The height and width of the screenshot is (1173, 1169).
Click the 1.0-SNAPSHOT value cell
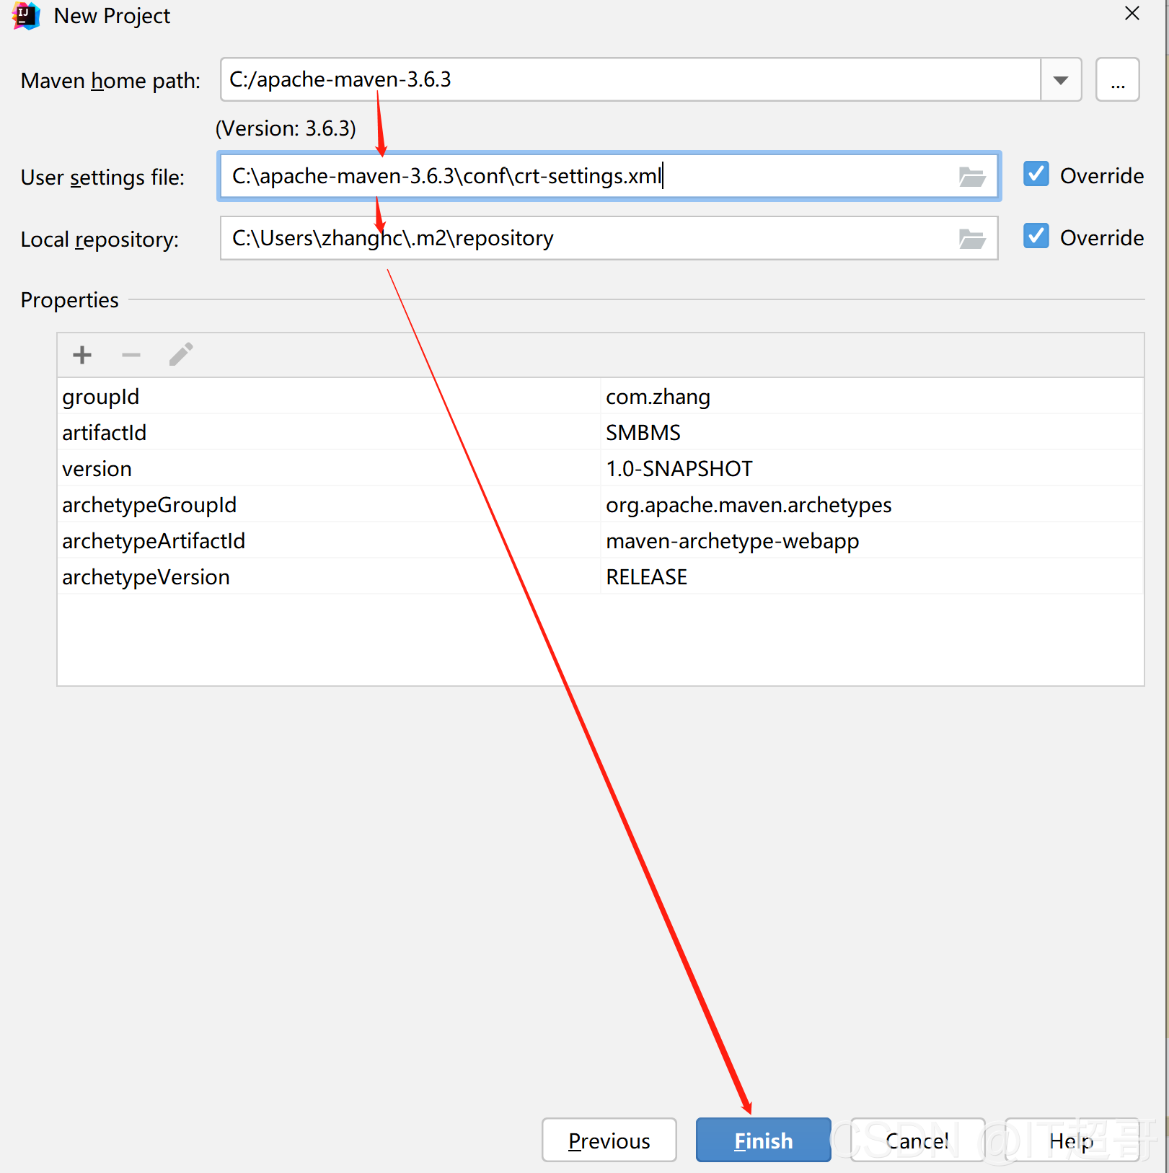(872, 468)
